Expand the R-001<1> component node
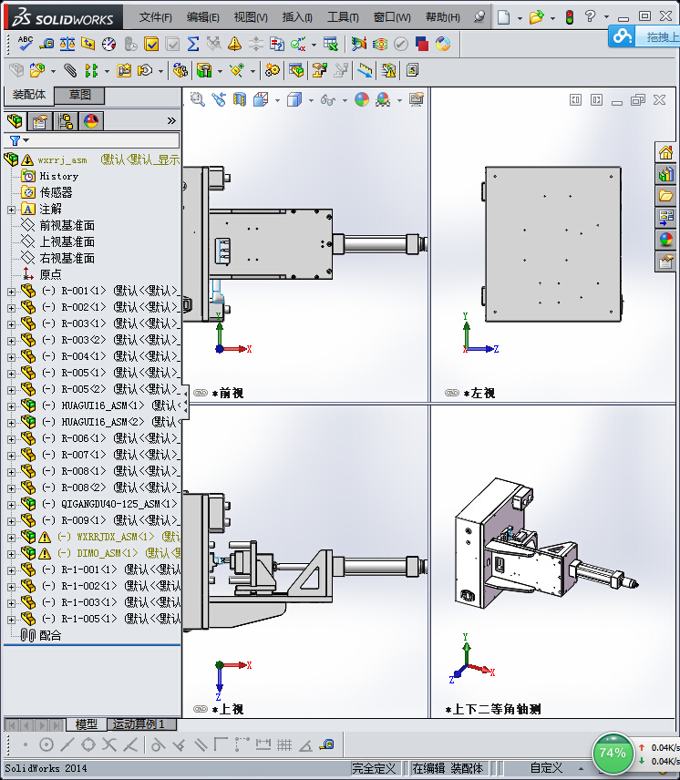Screen dimensions: 680x780 [12, 292]
